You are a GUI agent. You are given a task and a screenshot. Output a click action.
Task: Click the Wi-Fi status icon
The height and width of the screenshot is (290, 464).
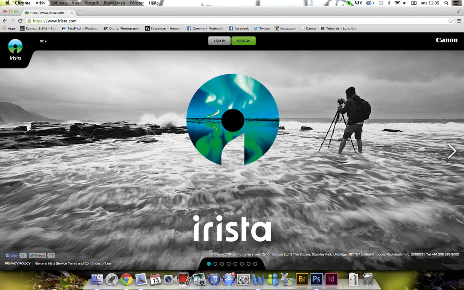pos(397,3)
